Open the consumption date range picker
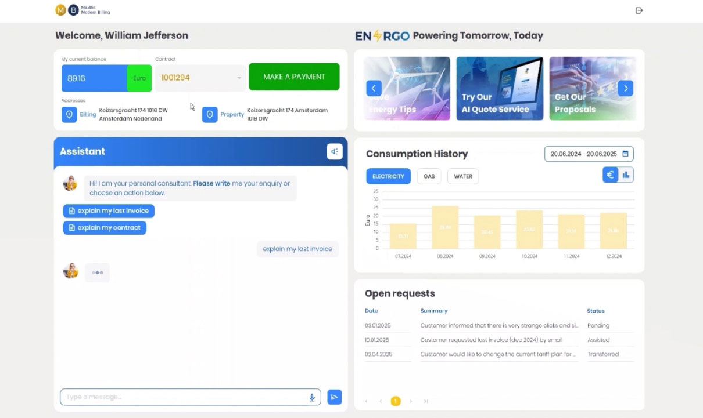The height and width of the screenshot is (418, 703). point(584,154)
